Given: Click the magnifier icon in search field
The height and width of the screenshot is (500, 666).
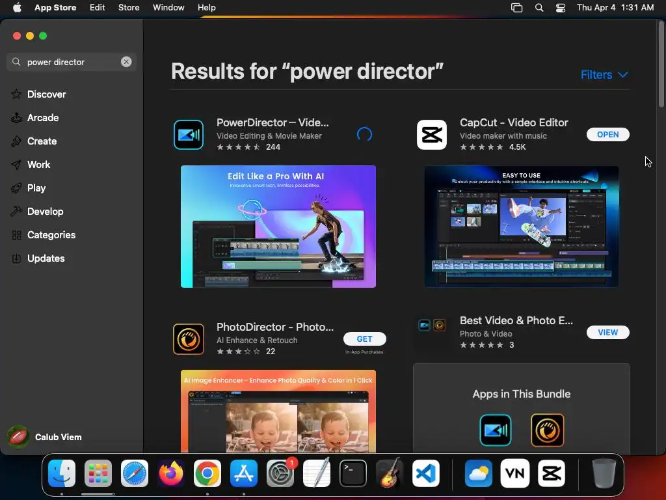Looking at the screenshot, I should coord(16,62).
